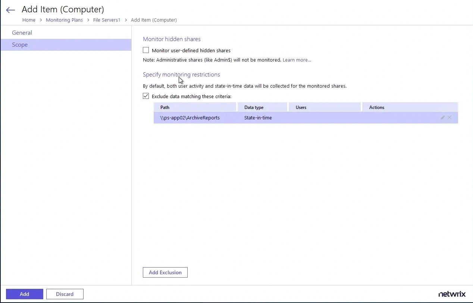Switch to the General tab
The image size is (473, 303).
click(x=22, y=32)
